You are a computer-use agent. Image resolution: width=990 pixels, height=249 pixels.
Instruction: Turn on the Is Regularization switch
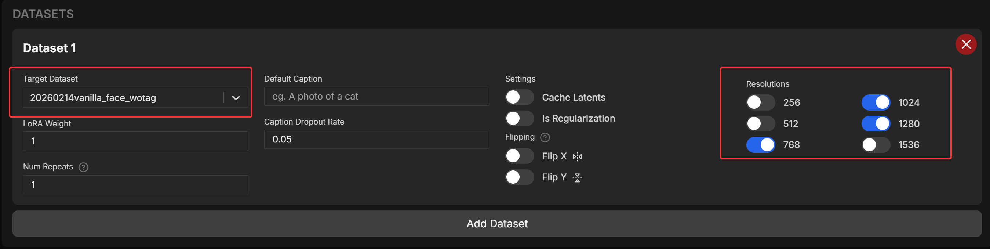tap(519, 119)
